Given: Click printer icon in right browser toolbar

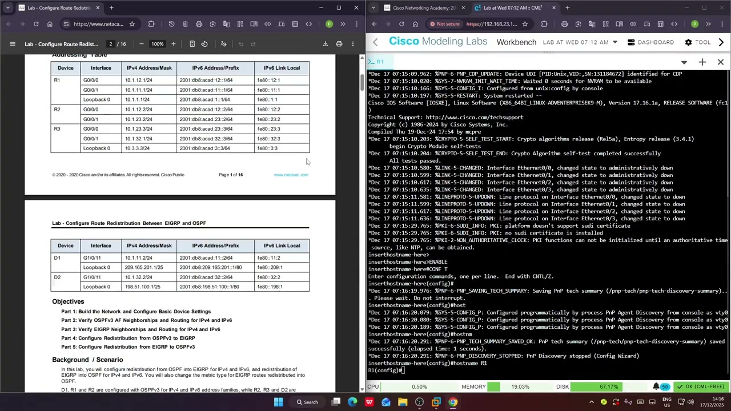Looking at the screenshot, I should (564, 24).
